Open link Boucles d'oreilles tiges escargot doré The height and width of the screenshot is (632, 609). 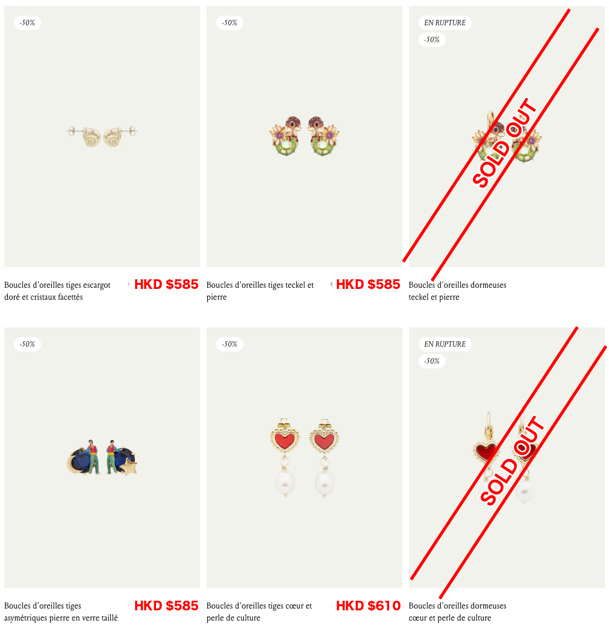coord(57,291)
